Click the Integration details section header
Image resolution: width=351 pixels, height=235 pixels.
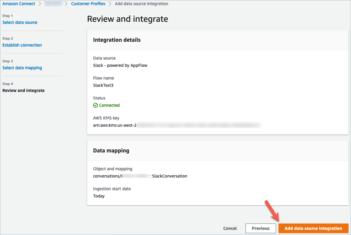pyautogui.click(x=117, y=40)
